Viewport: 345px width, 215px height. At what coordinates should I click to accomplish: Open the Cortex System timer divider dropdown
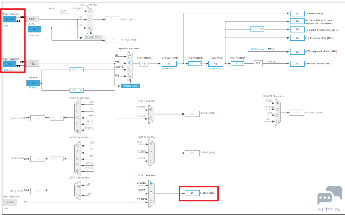tap(257, 29)
